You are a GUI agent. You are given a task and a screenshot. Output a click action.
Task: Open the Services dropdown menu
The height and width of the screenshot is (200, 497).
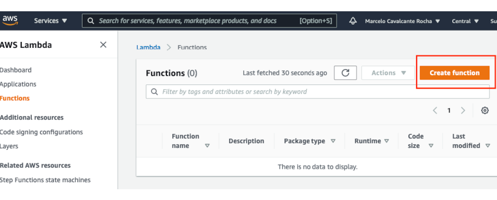click(51, 21)
